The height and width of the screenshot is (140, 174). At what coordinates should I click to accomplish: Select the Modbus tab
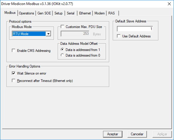click(x=10, y=13)
